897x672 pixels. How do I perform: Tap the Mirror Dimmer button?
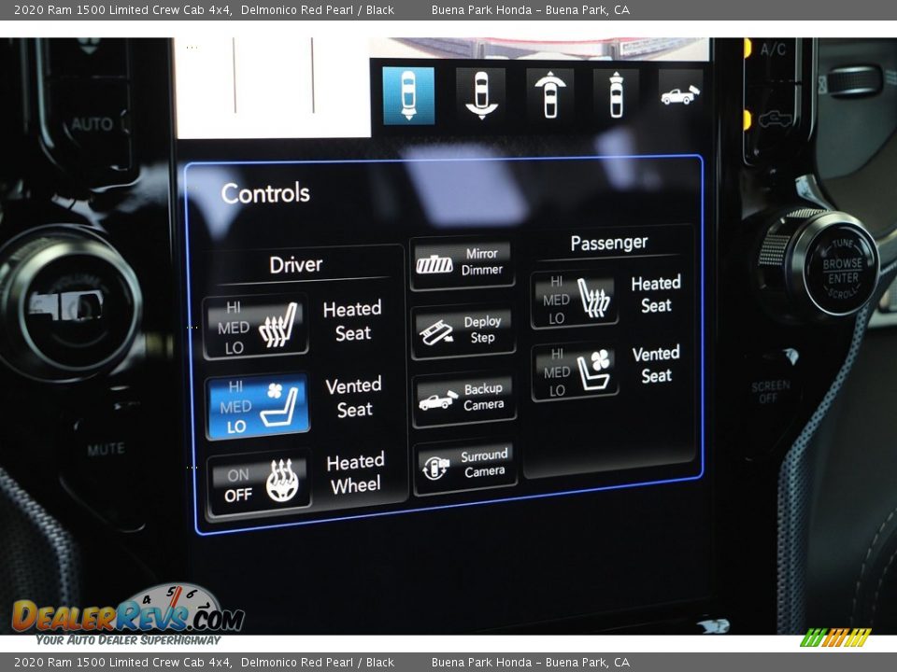pos(463,263)
